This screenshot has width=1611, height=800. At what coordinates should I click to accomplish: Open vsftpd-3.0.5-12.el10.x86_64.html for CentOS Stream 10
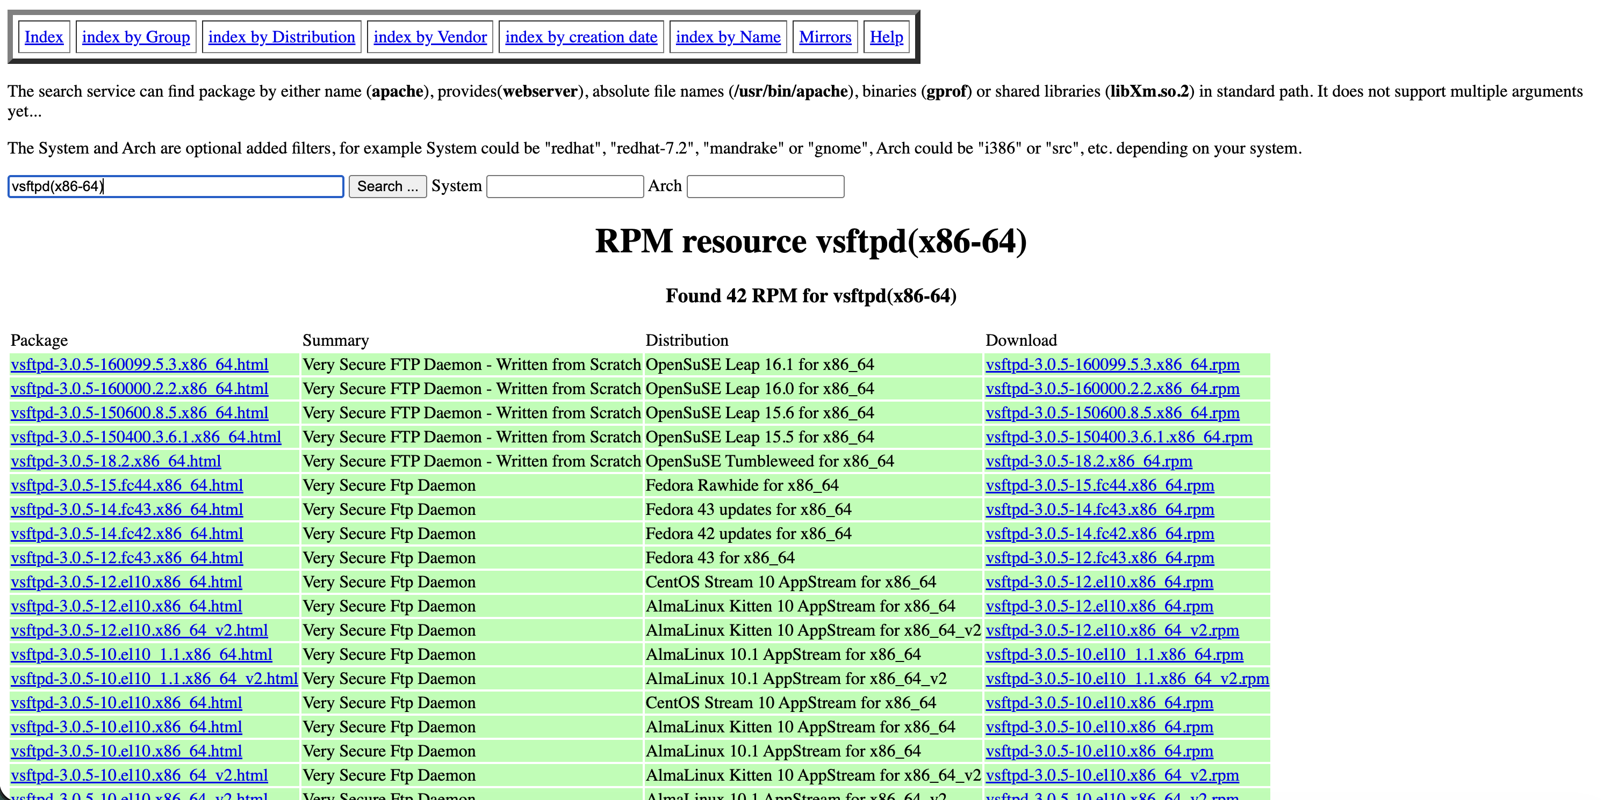point(126,582)
